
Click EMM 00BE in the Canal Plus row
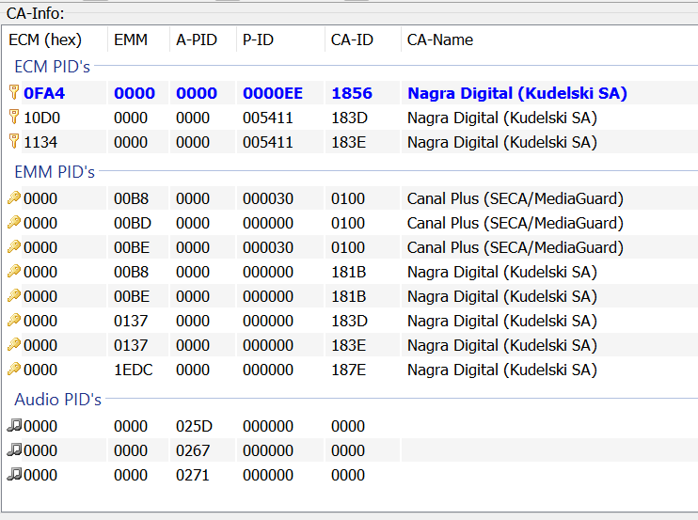(132, 247)
